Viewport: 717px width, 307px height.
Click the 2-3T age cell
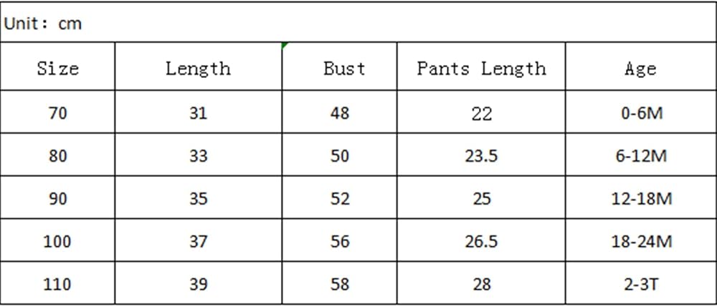[x=641, y=283]
